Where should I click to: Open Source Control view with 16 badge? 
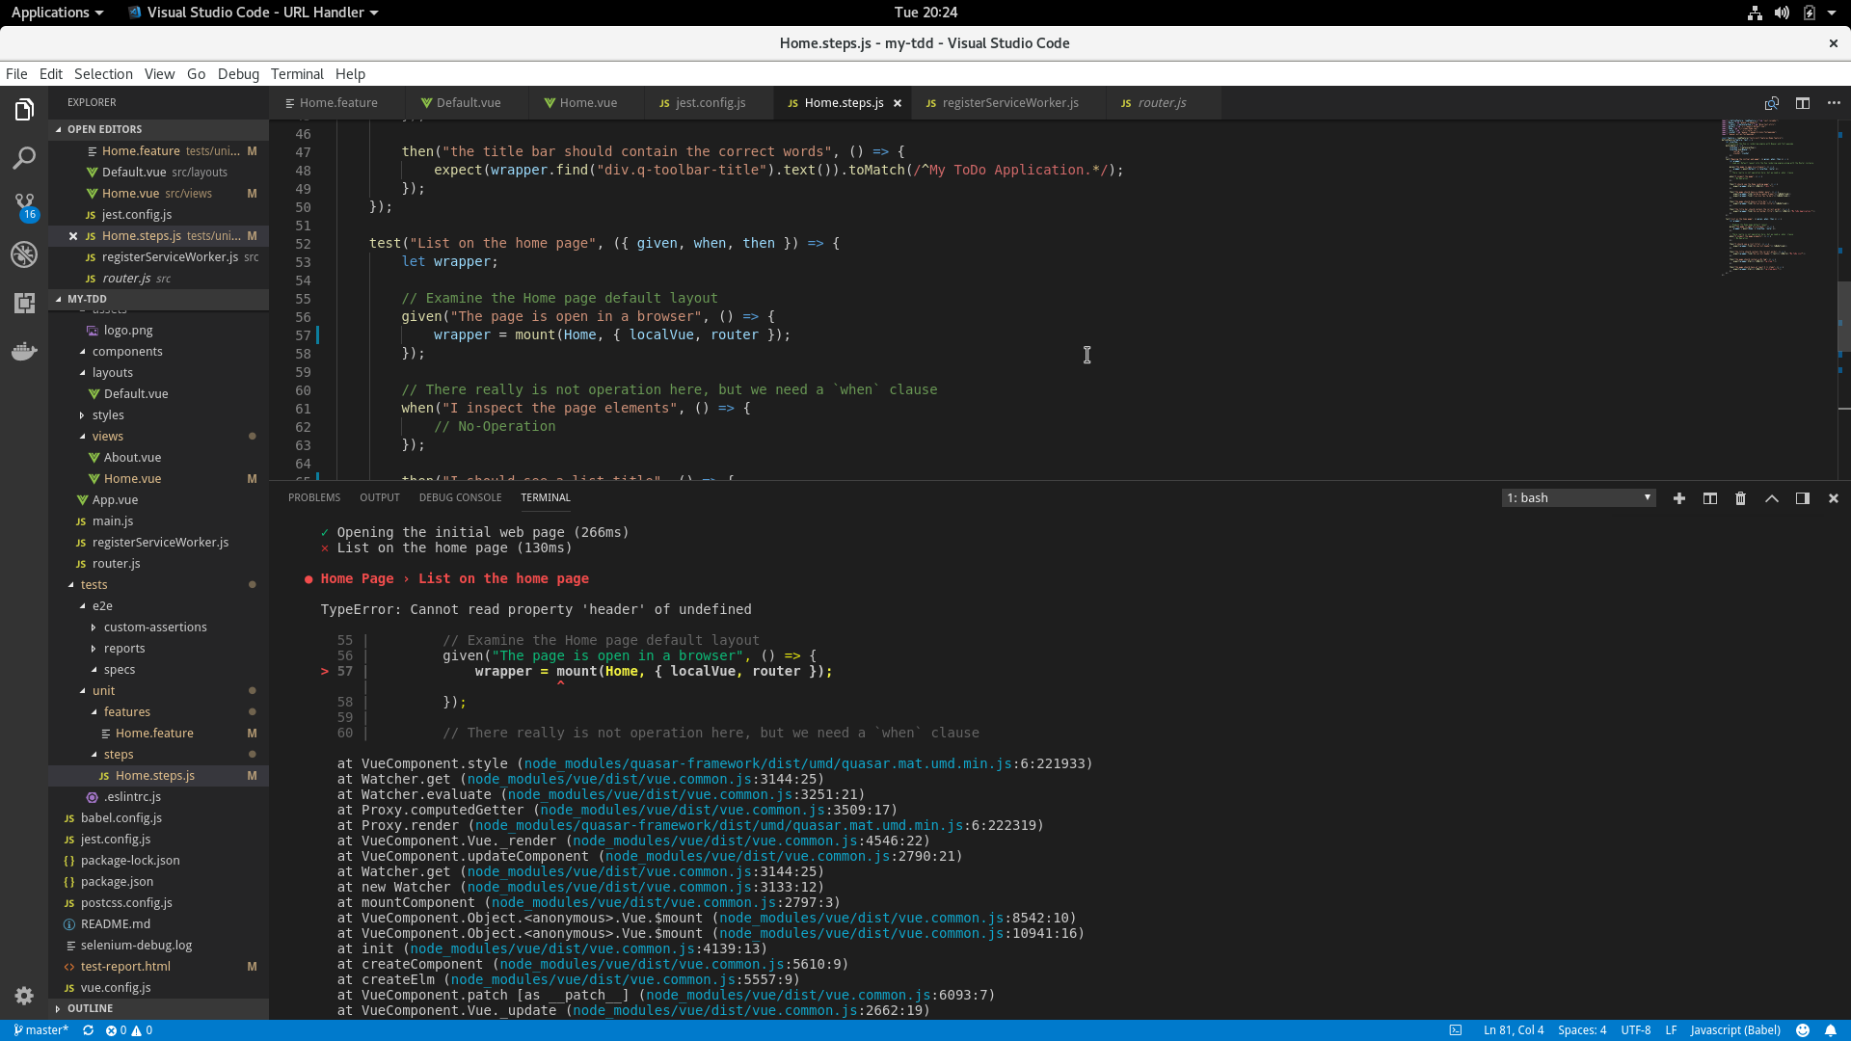click(x=24, y=205)
